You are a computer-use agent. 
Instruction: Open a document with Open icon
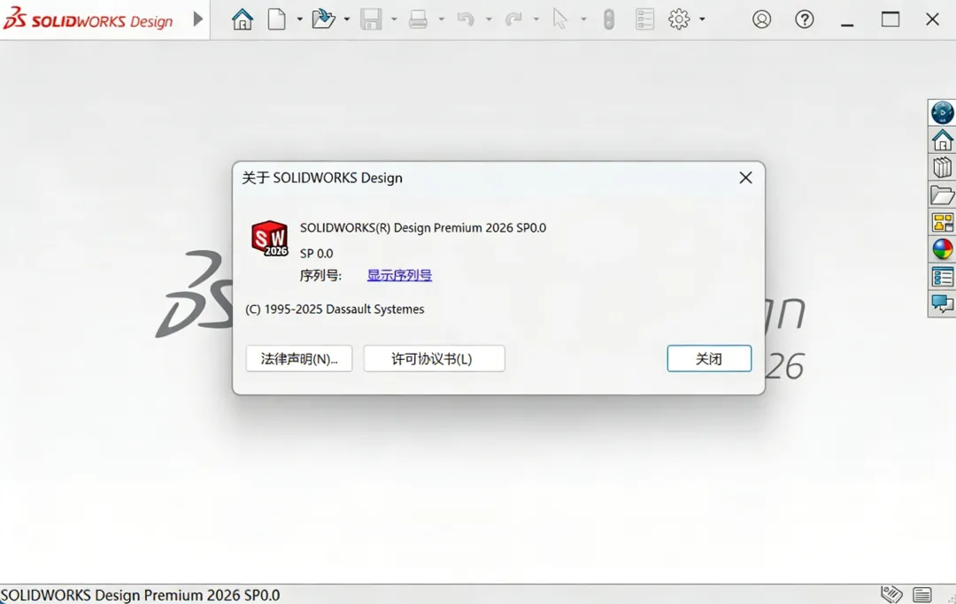tap(324, 19)
